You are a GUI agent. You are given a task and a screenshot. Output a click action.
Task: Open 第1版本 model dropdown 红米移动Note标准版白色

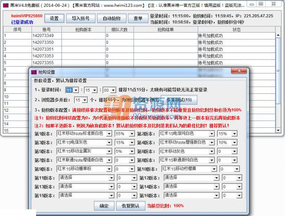pyautogui.click(x=84, y=134)
